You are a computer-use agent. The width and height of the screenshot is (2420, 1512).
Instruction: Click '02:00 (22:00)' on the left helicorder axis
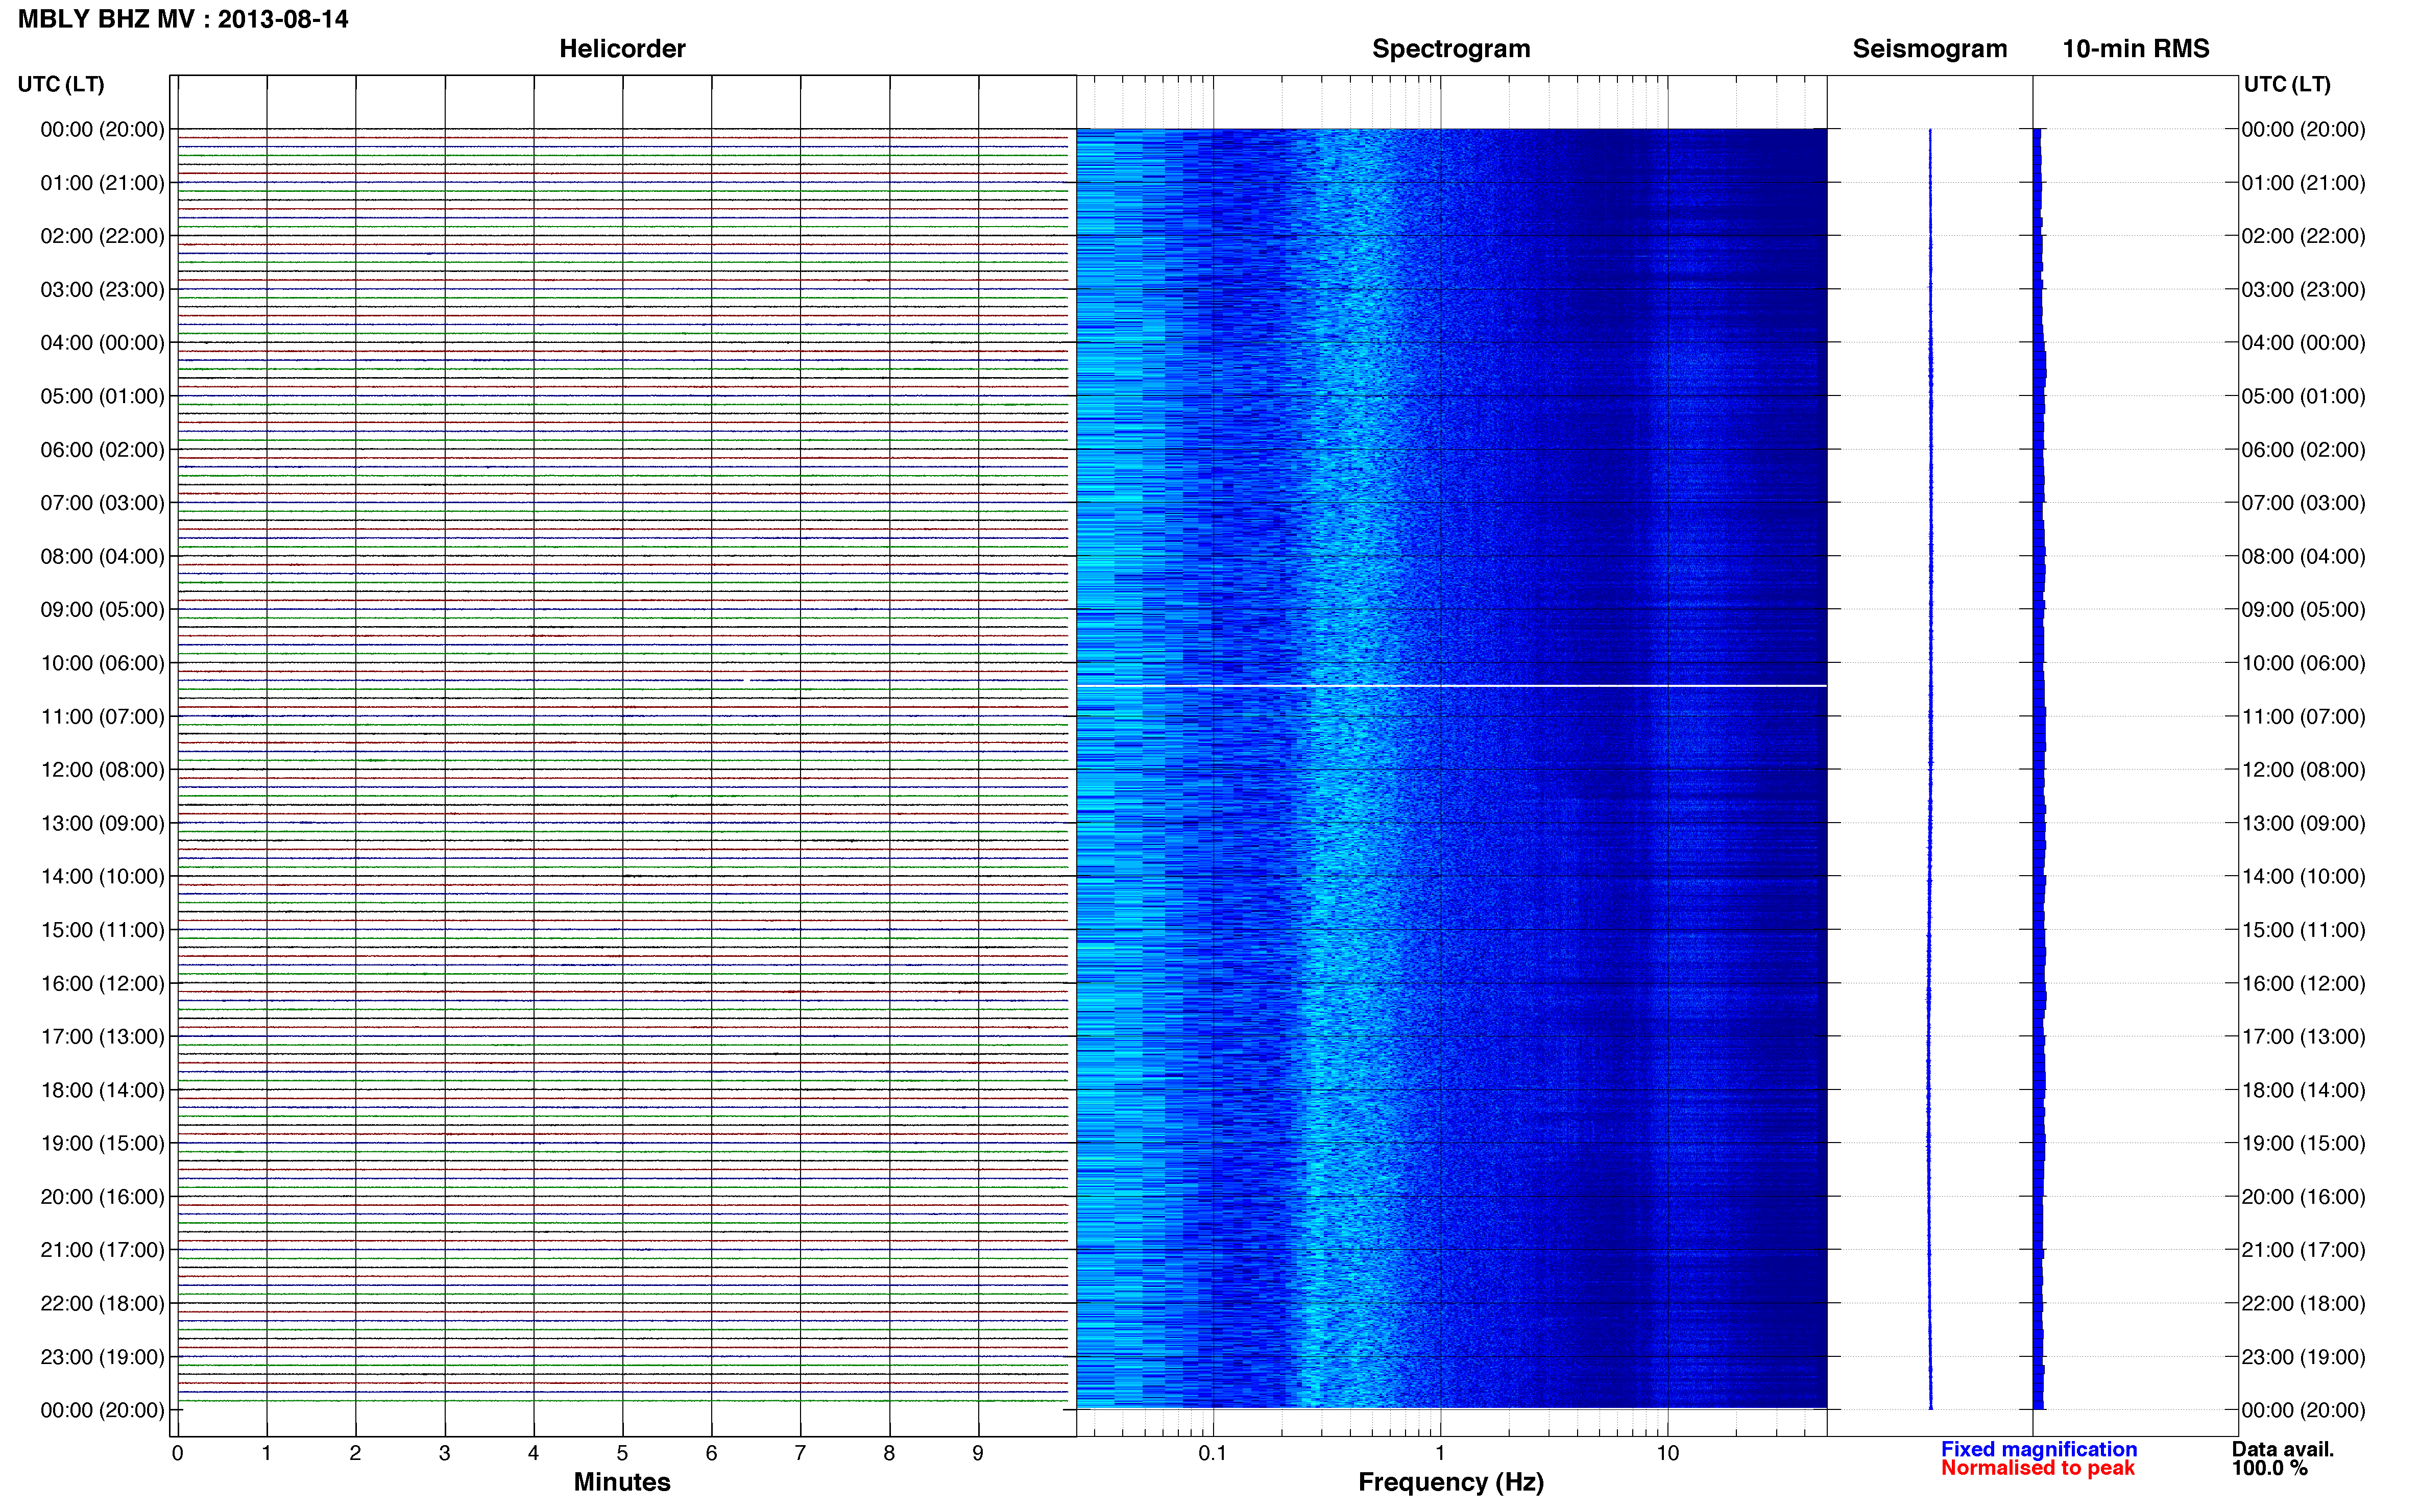tap(102, 236)
